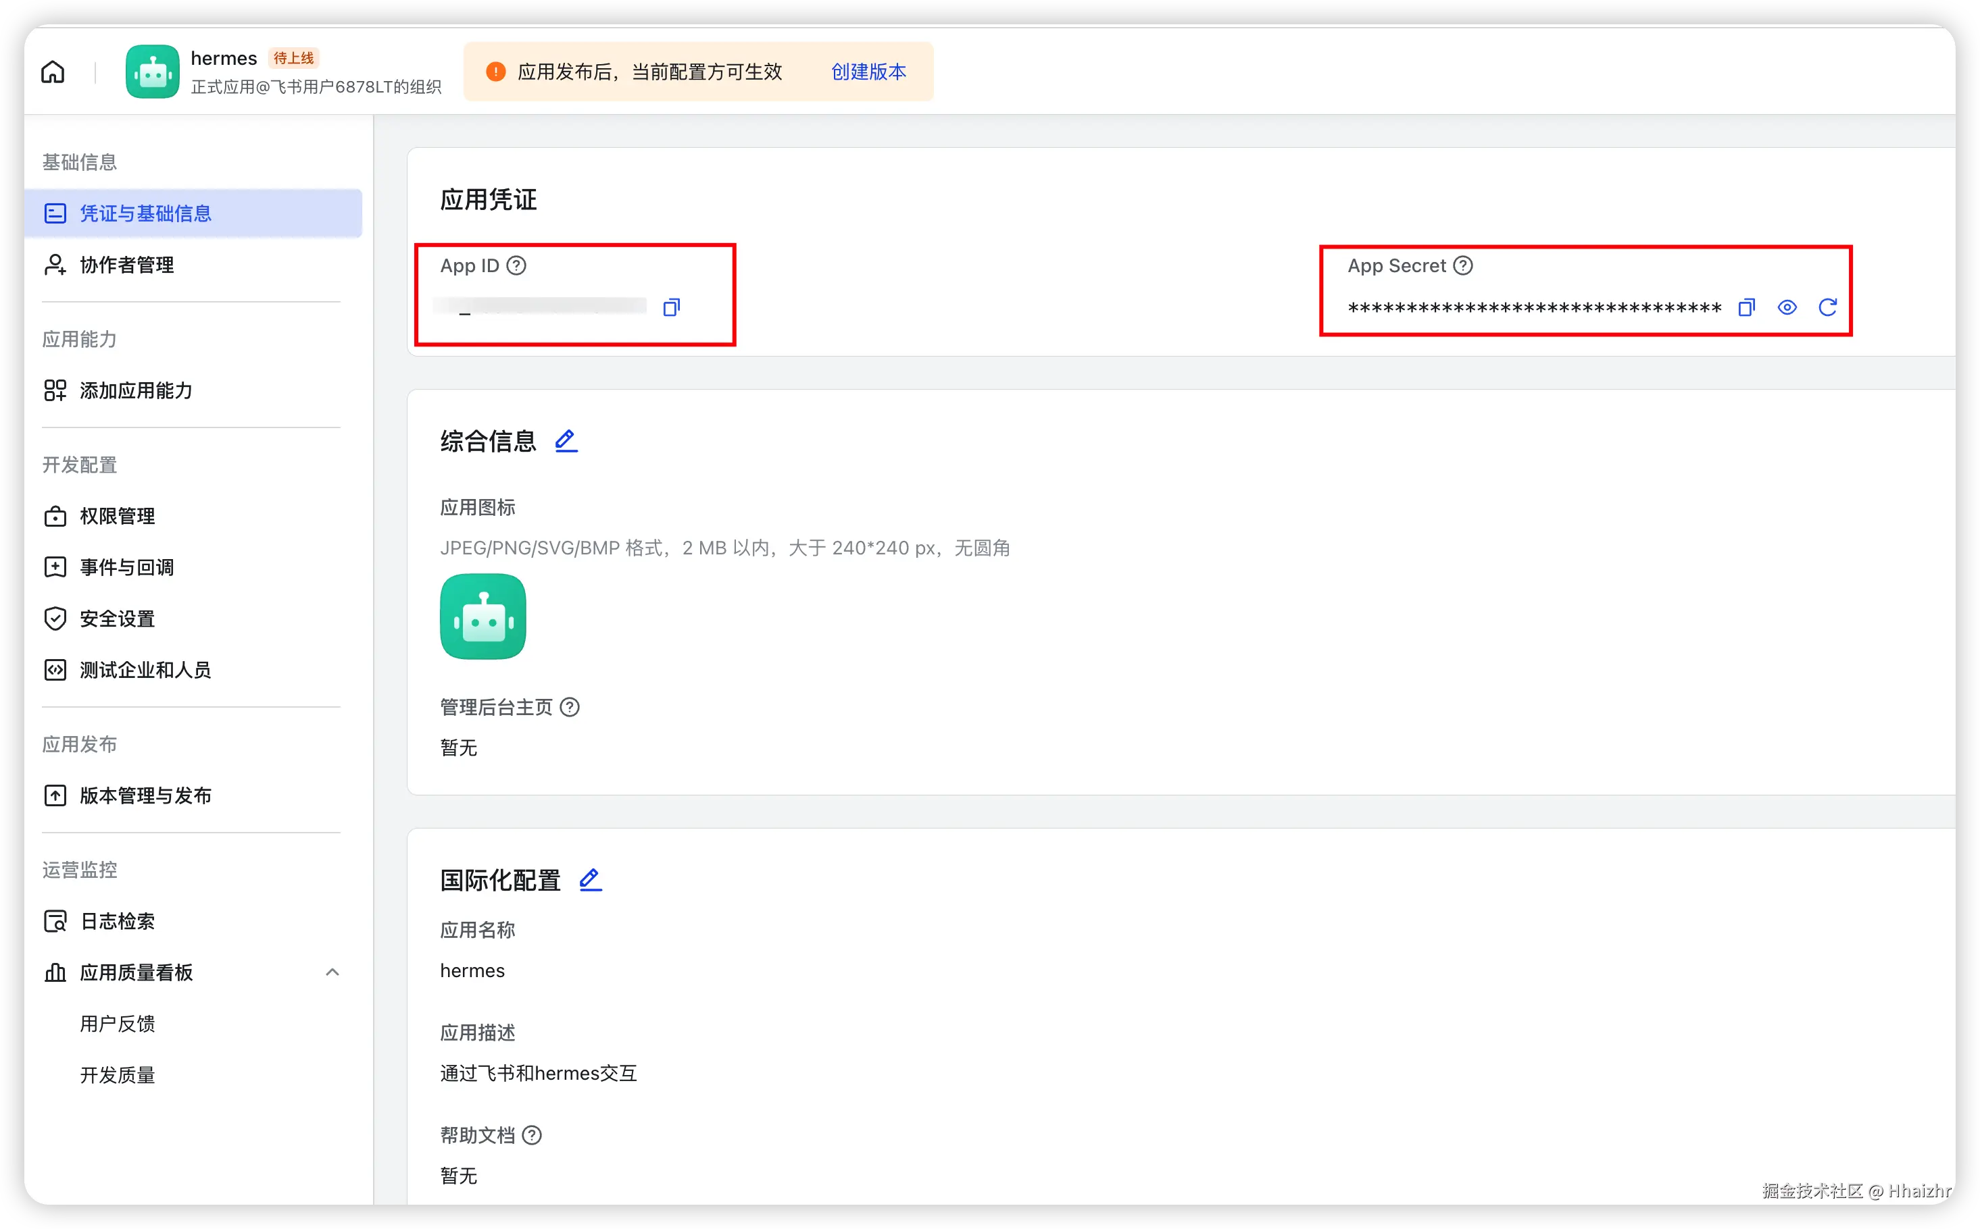Go to the home icon
This screenshot has height=1229, width=1980.
click(x=51, y=72)
